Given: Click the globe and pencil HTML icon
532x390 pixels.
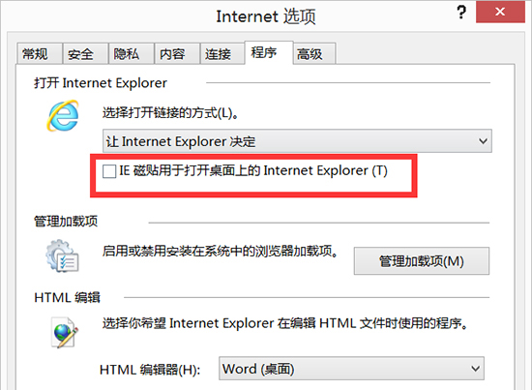Looking at the screenshot, I should 65,332.
